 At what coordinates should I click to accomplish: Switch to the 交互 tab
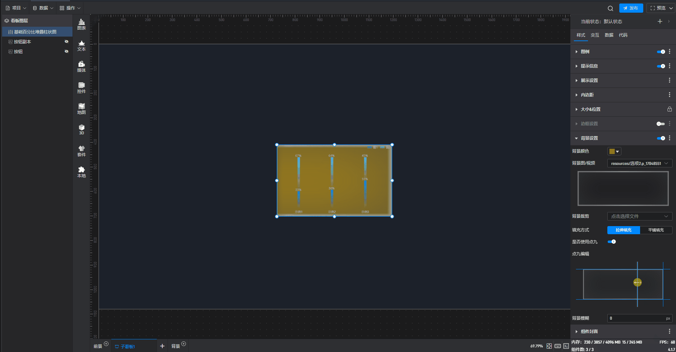[595, 35]
